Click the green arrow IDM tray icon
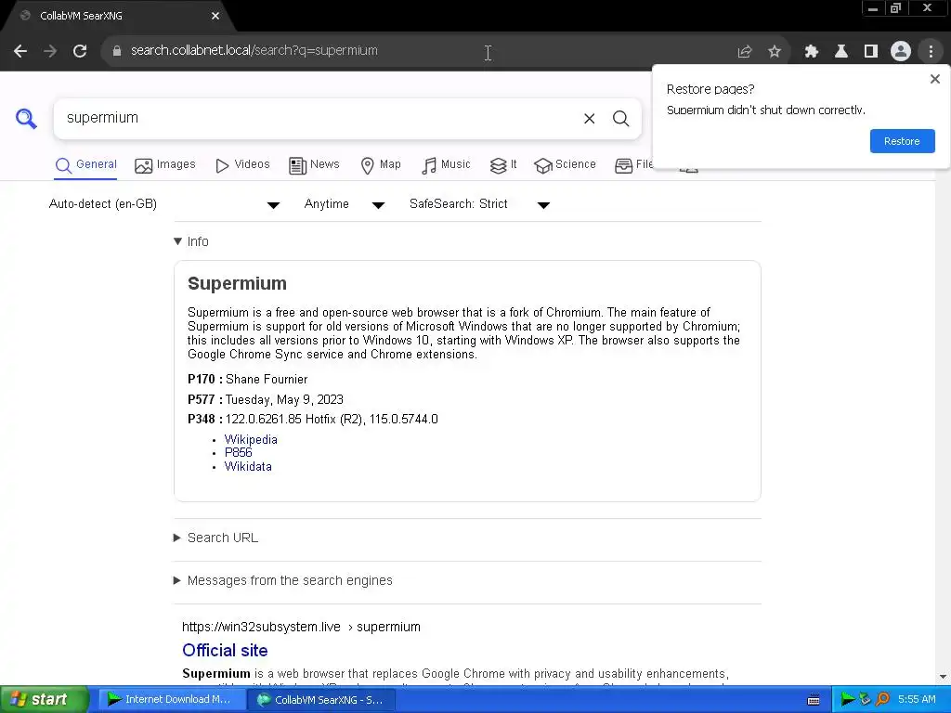Viewport: 951px width, 713px height. (847, 700)
